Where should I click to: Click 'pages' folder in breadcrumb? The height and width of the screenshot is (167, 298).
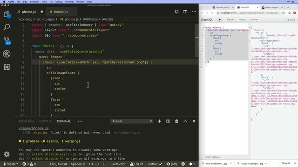(50, 19)
